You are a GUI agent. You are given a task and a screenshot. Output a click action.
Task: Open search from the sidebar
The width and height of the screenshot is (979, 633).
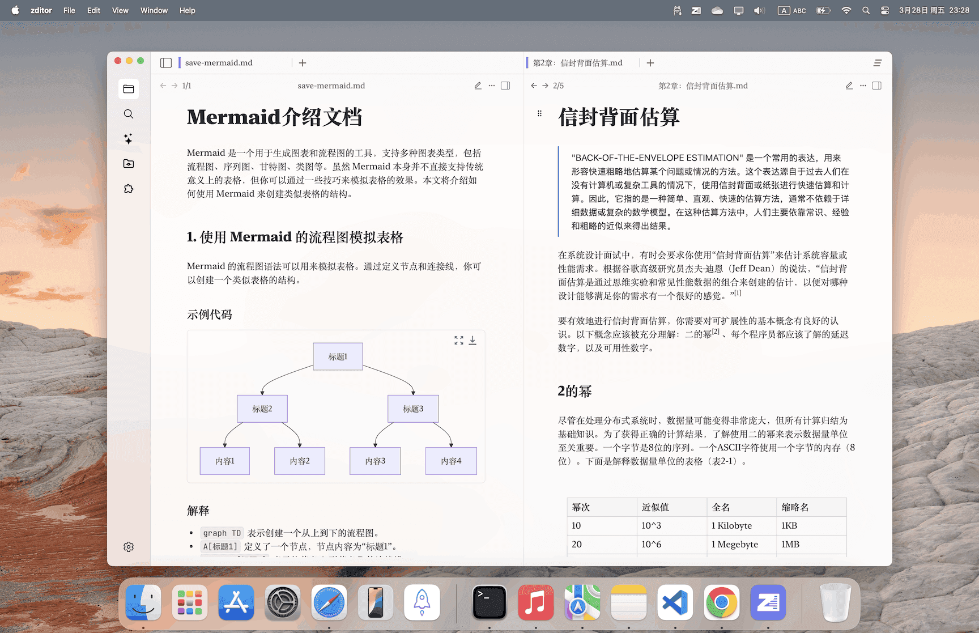pos(129,114)
